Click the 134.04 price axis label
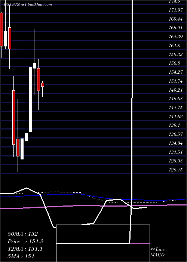This screenshot has width=187, height=262. tap(176, 143)
